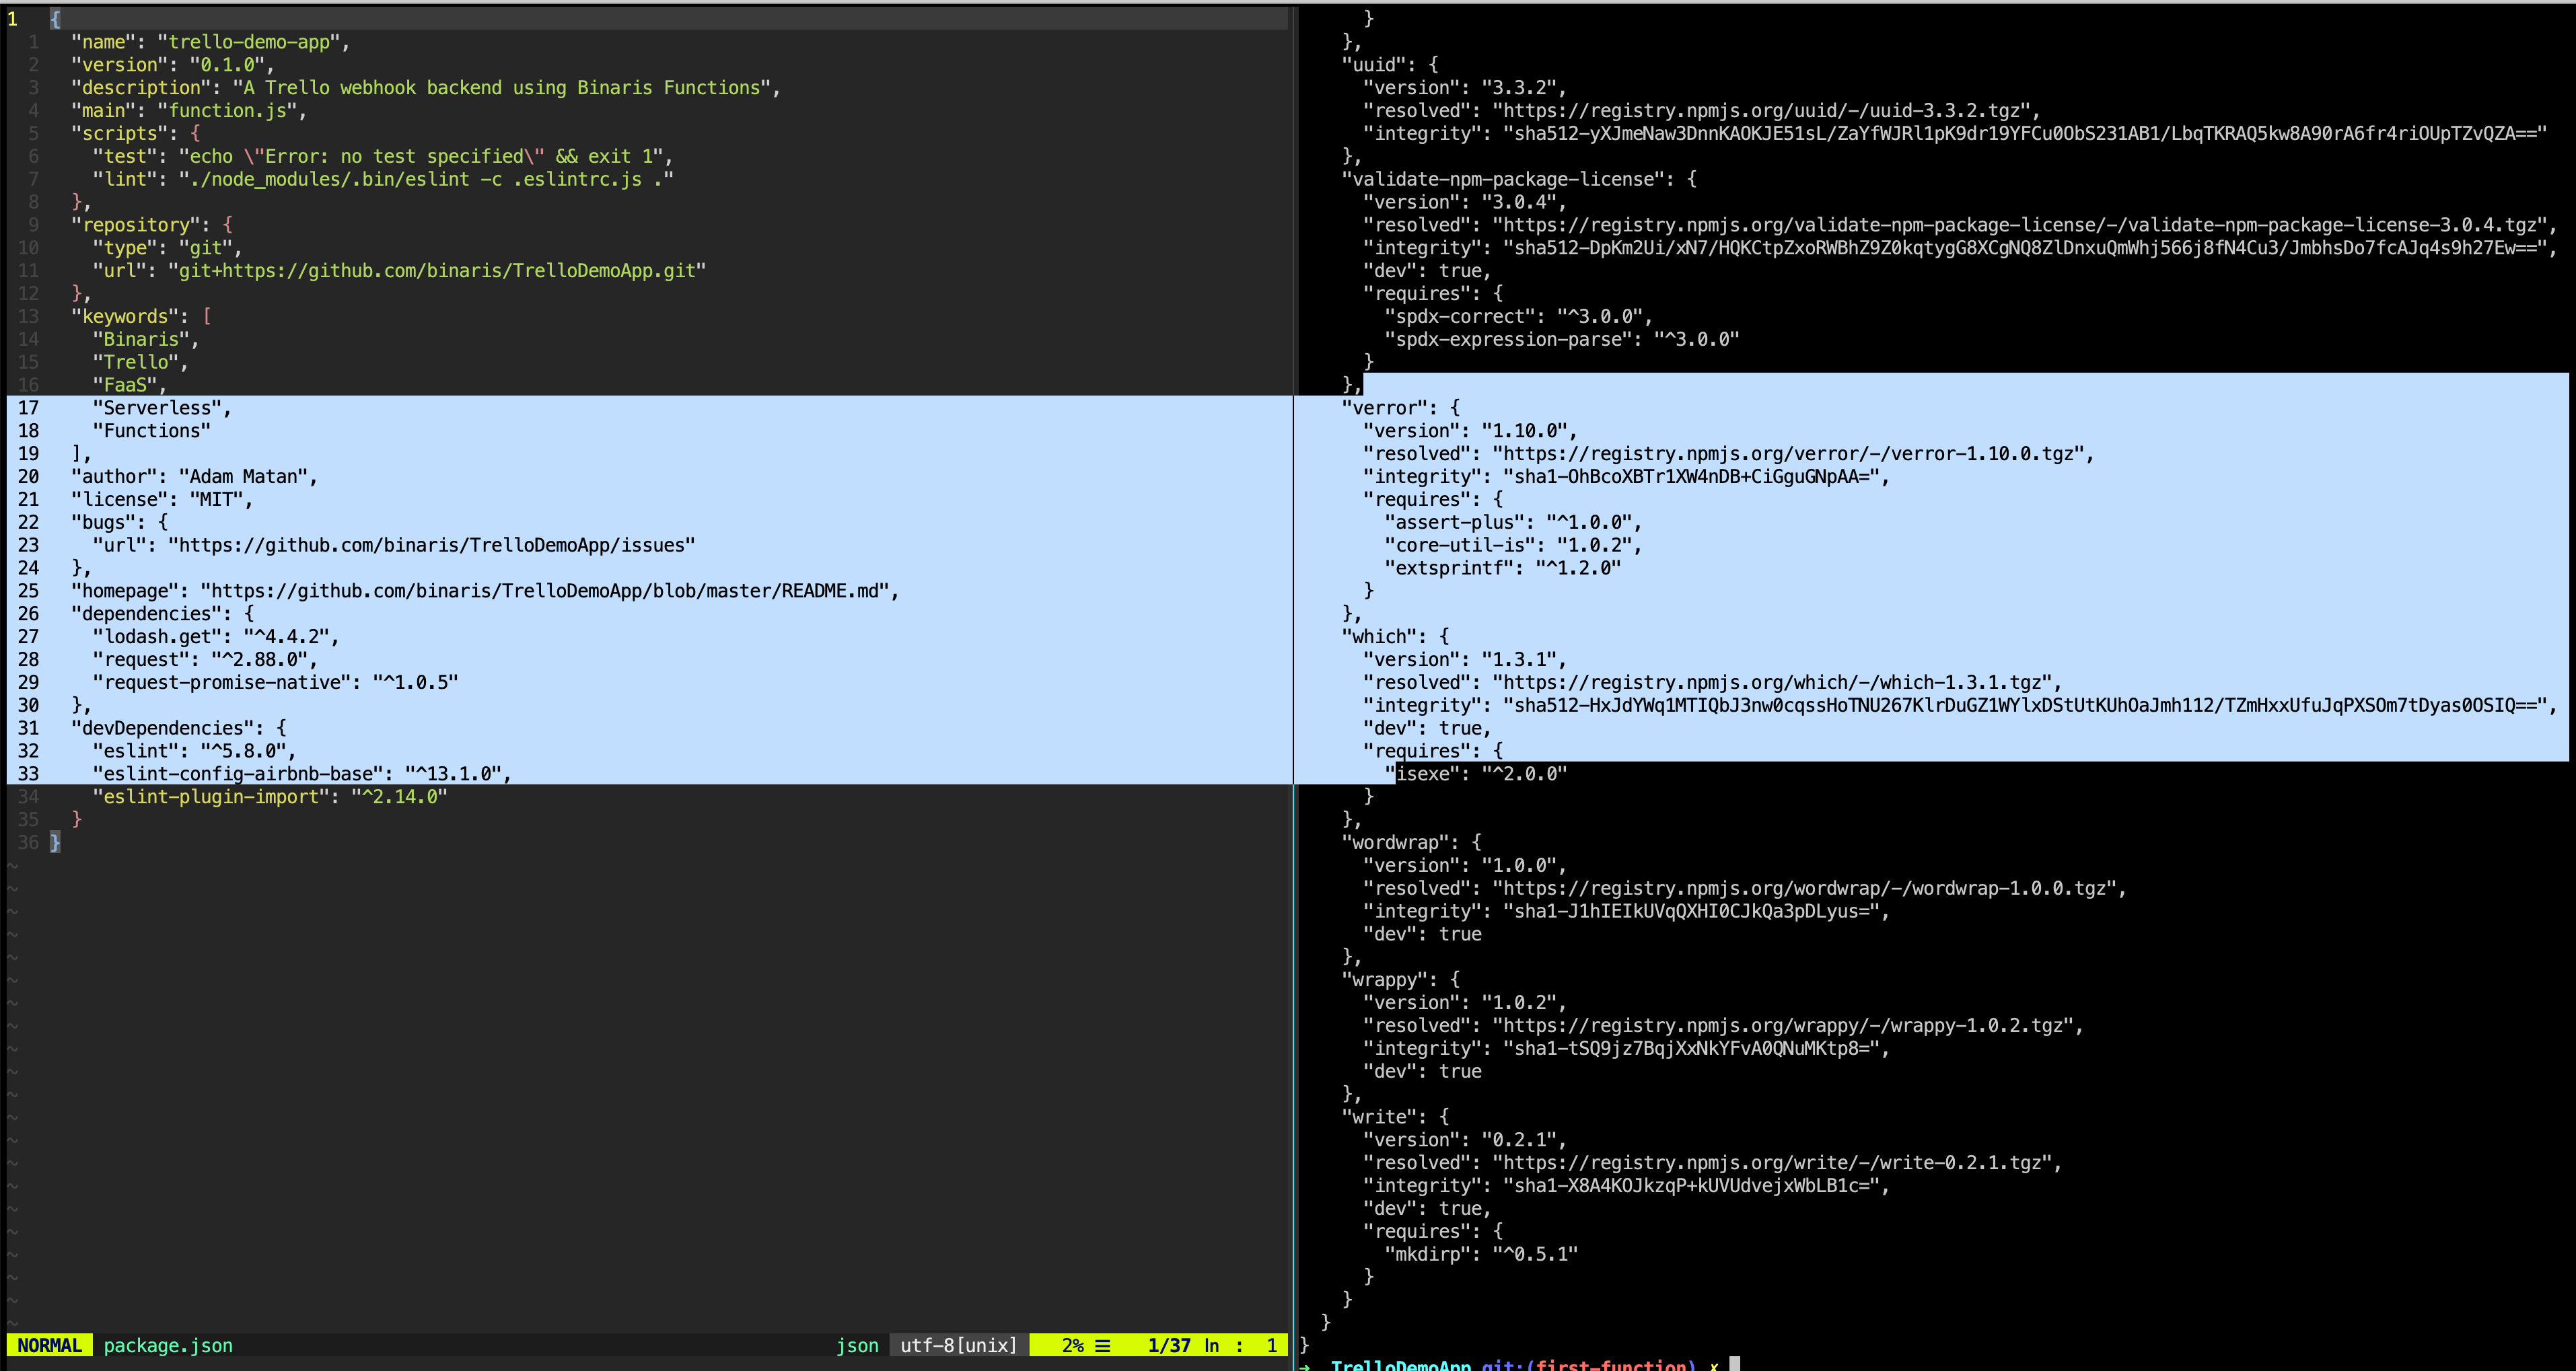Screen dimensions: 2576x1371
Task: Click the first-function git branch name
Action: click(x=1612, y=1365)
